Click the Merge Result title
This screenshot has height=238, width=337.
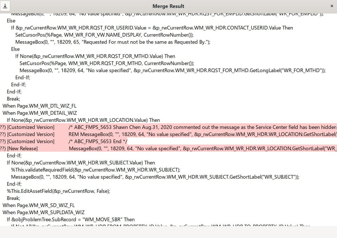click(168, 6)
